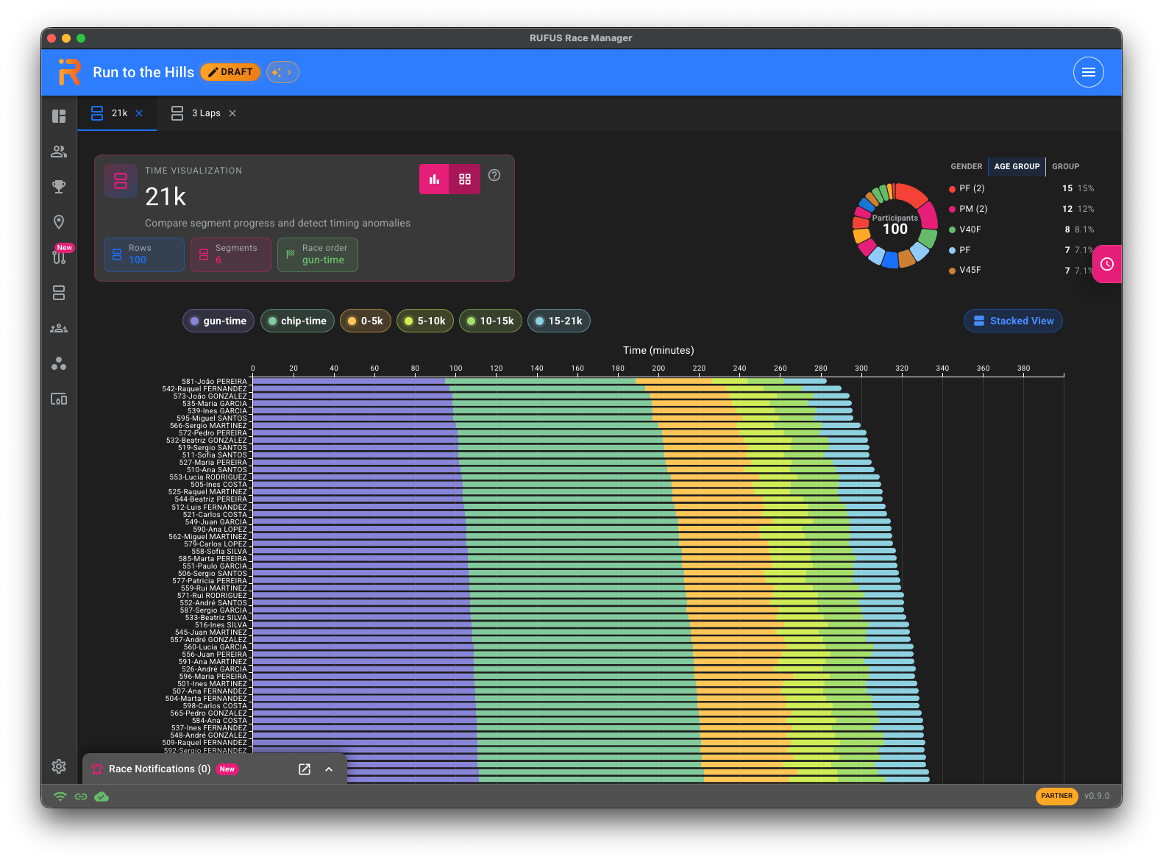Toggle the chip-time series chip
1163x862 pixels.
(x=297, y=321)
